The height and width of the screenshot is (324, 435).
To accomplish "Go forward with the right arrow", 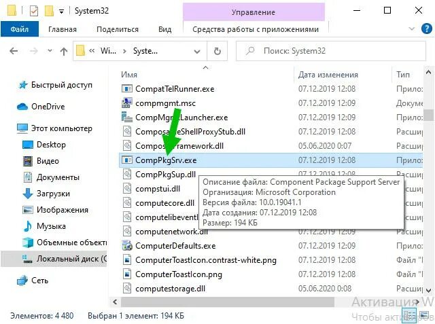I will 33,51.
